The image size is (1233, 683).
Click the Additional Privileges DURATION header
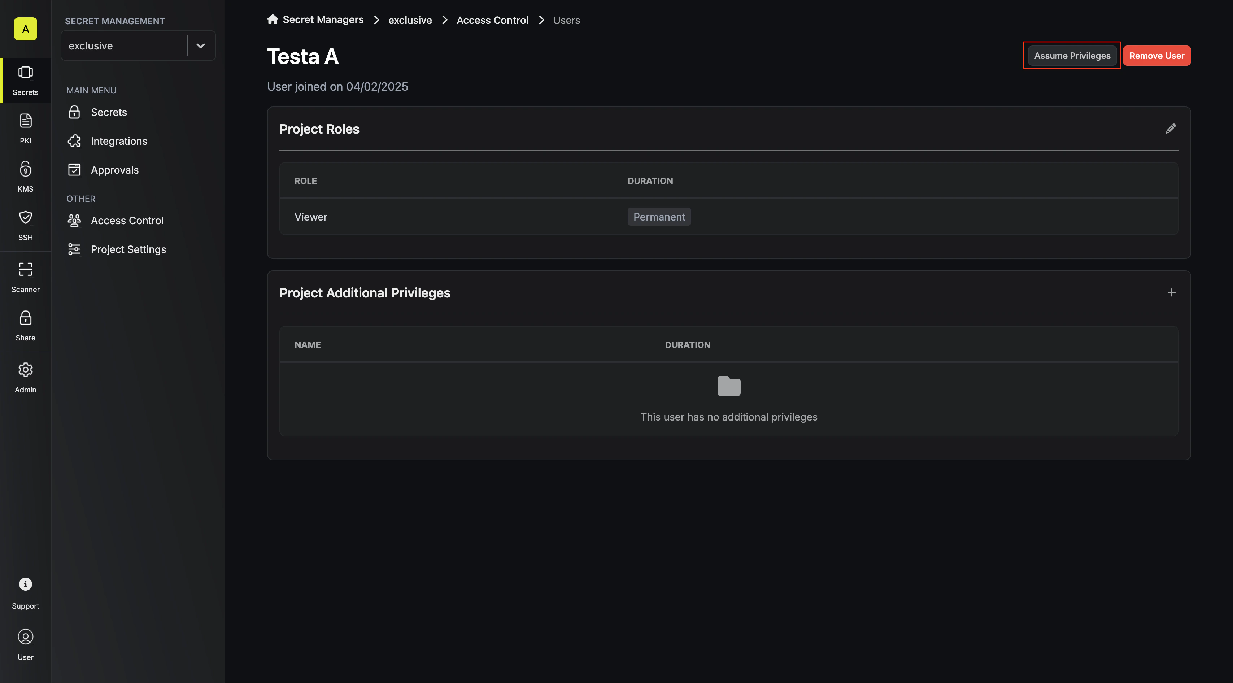pos(687,345)
